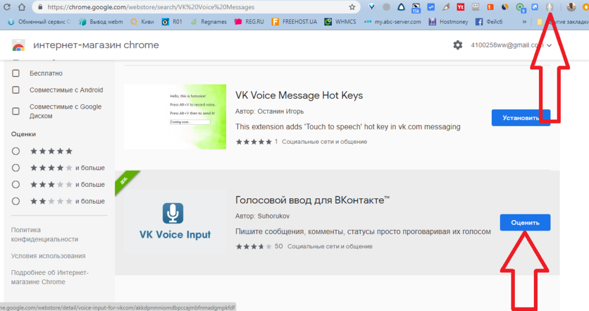Click the green VK Voice Message thumbnail
This screenshot has height=311, width=589.
[175, 117]
